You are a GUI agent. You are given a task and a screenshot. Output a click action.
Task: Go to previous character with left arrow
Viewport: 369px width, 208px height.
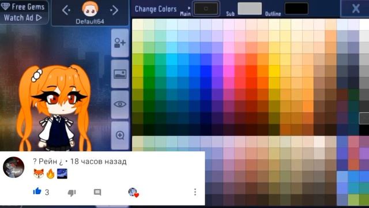(66, 10)
